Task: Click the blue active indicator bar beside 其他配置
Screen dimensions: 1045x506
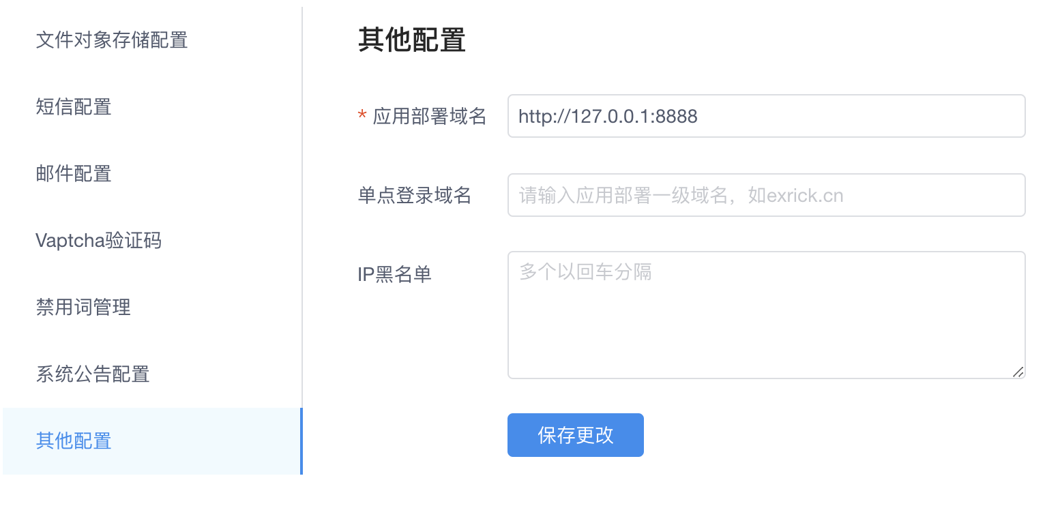Action: [x=301, y=441]
